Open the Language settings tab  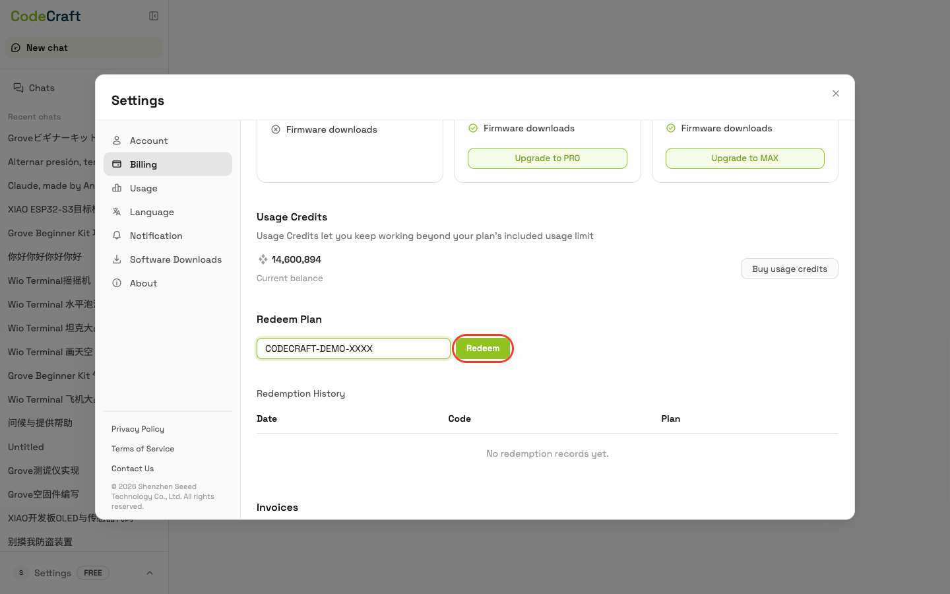168,212
